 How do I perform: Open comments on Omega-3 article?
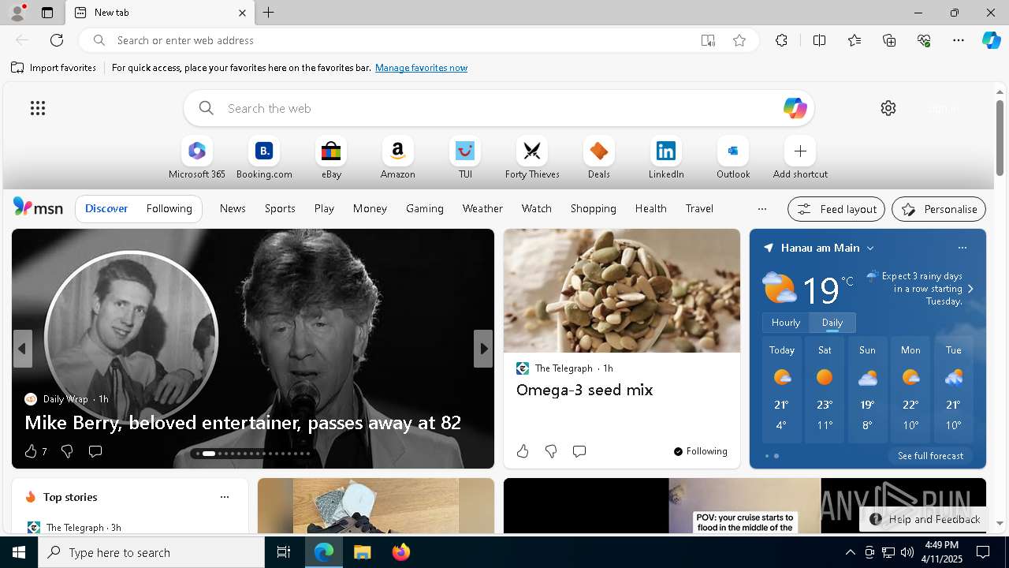point(579,451)
